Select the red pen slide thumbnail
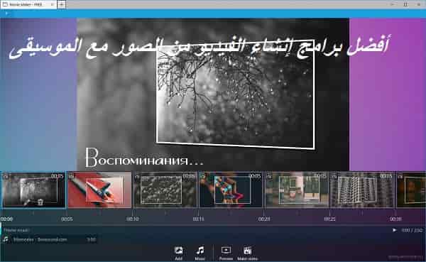Viewport: 426px width, 262px height. [x=99, y=190]
